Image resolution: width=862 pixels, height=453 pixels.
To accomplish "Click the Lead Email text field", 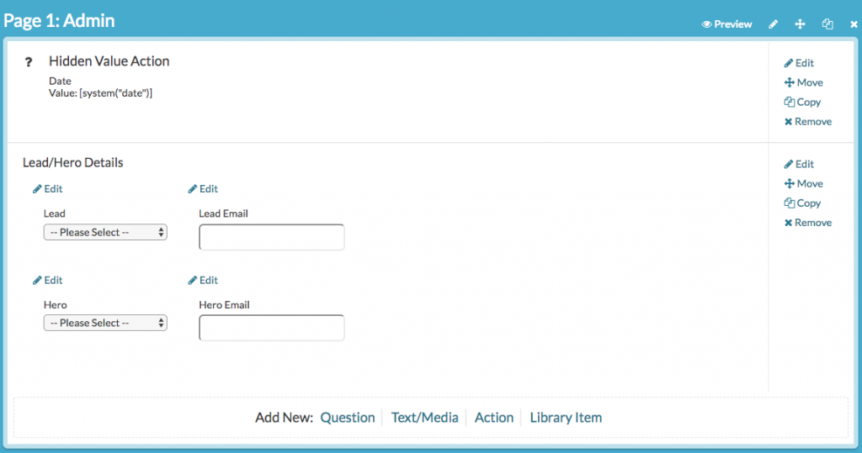I will tap(271, 238).
